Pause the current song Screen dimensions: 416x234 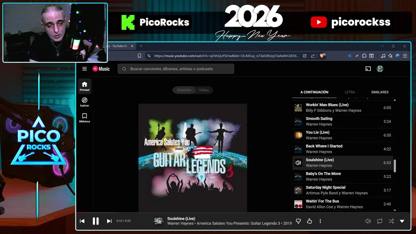tap(96, 221)
